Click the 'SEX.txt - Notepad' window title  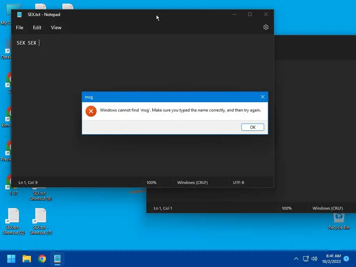[44, 15]
